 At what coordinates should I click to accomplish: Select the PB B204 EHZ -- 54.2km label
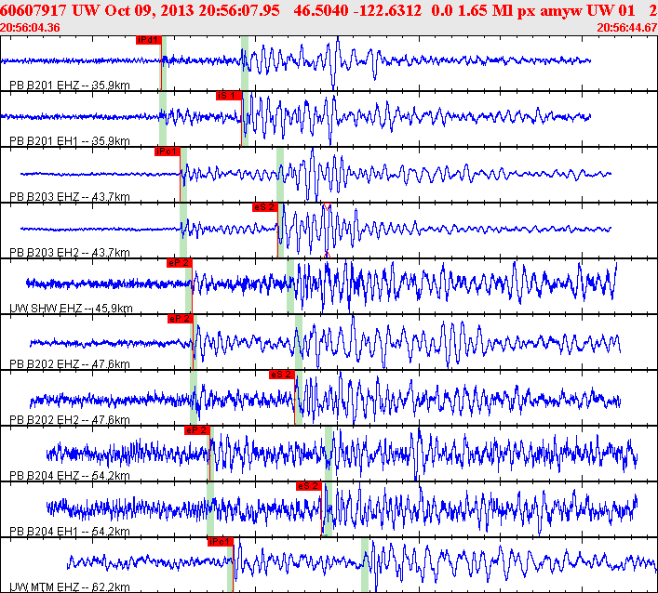click(70, 476)
